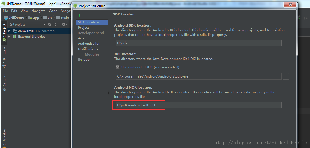Browse for Android SDK location
This screenshot has width=310, height=148.
point(286,43)
